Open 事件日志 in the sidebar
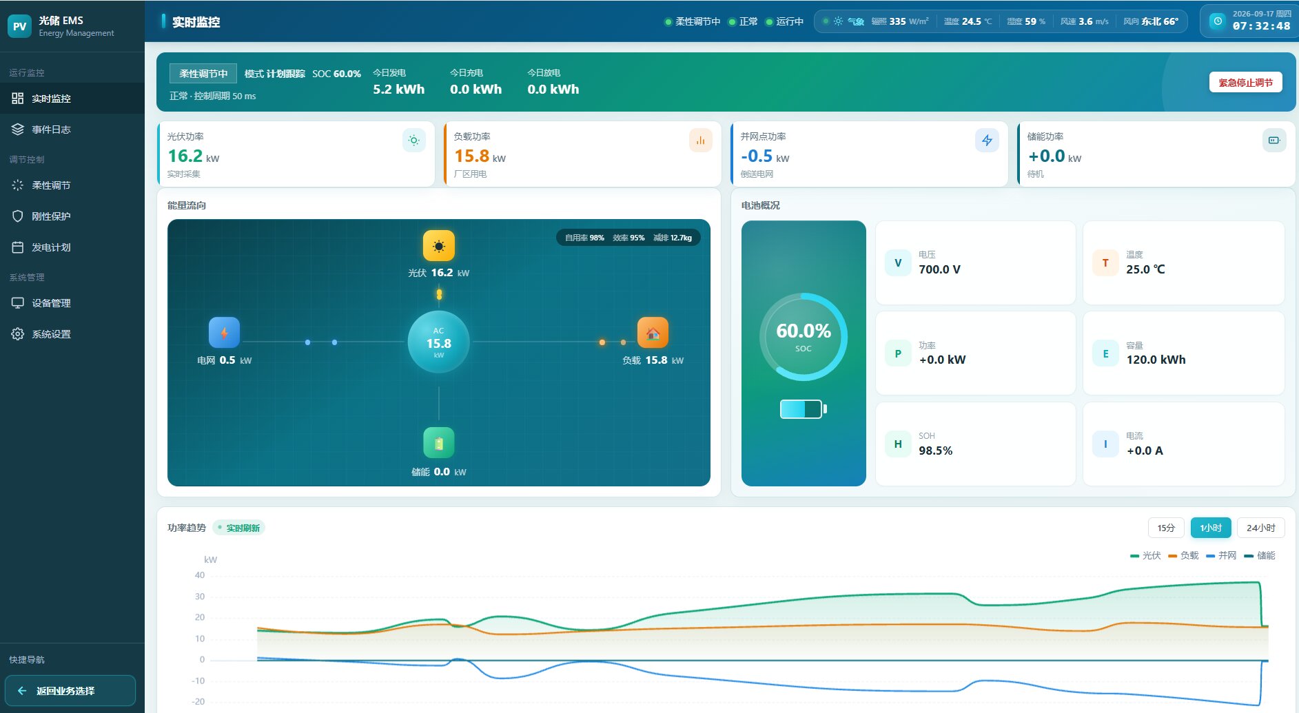Screen dimensions: 1299x713 [72, 130]
